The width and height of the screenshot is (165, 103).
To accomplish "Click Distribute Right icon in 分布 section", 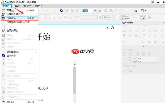I will coord(155,31).
